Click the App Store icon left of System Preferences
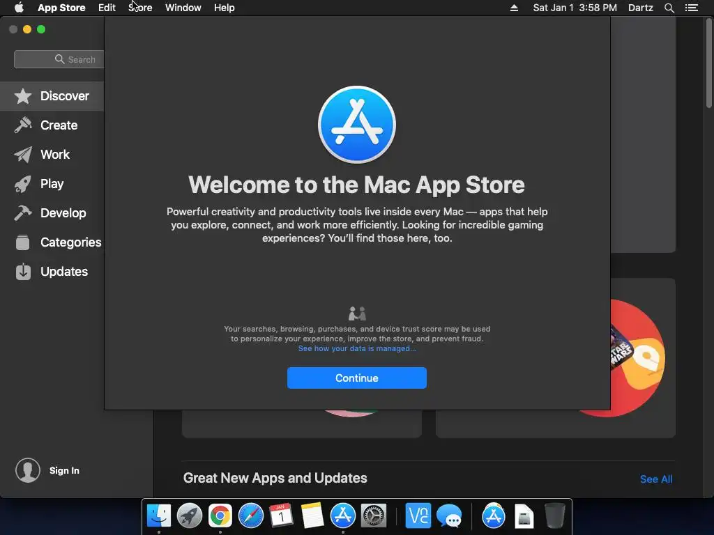The image size is (714, 535). [343, 515]
